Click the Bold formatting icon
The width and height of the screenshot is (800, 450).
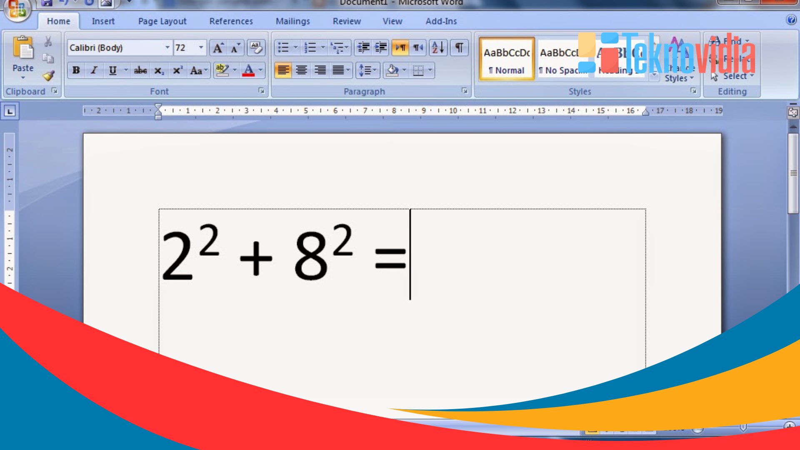coord(75,70)
